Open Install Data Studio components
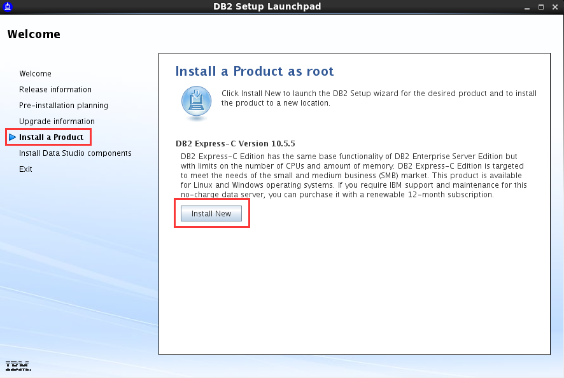The height and width of the screenshot is (378, 564). 75,153
